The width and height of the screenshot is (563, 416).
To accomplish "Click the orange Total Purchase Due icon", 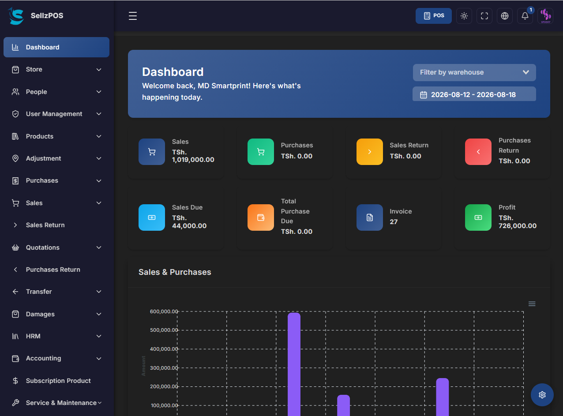I will coord(261,217).
